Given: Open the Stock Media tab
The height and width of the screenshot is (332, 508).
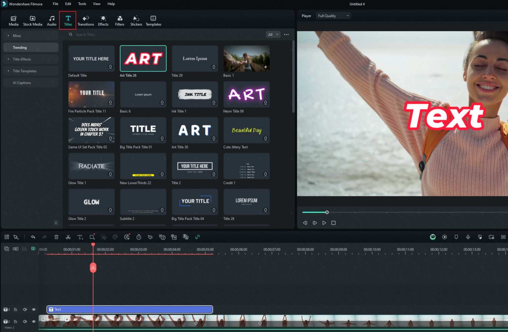Looking at the screenshot, I should [x=33, y=21].
